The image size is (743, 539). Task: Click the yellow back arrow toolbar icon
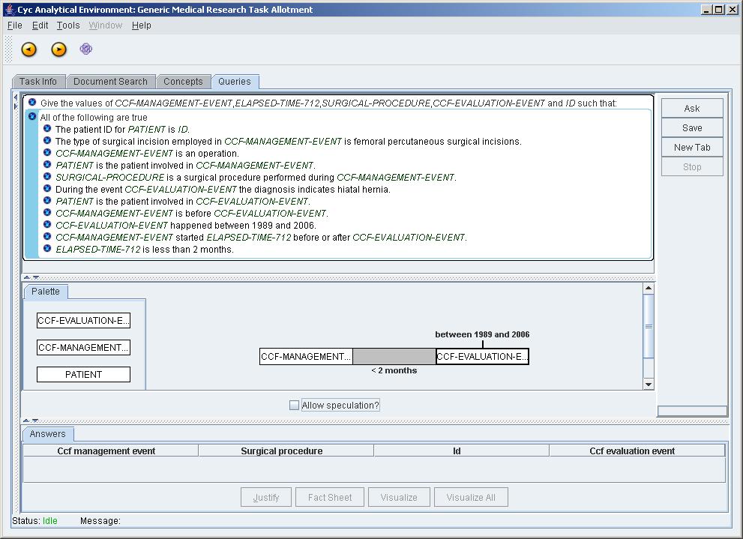click(x=28, y=49)
